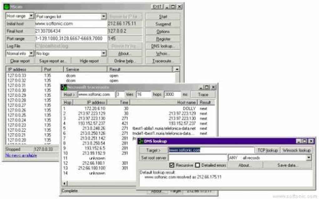319x199 pixels.
Task: Click the DNS target field
Action: (x=211, y=150)
